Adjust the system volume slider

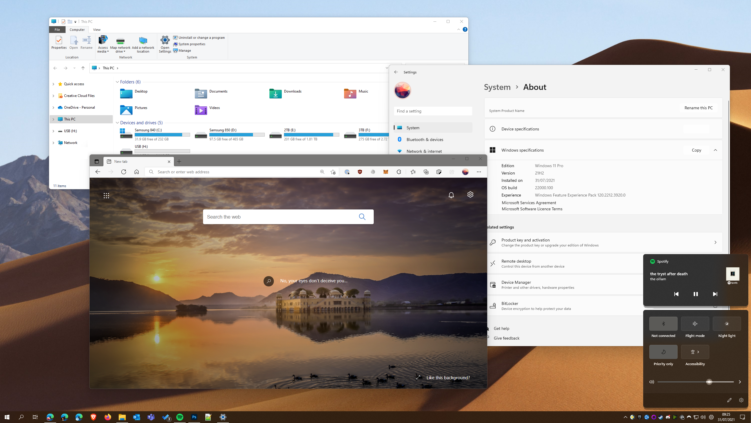(x=709, y=382)
